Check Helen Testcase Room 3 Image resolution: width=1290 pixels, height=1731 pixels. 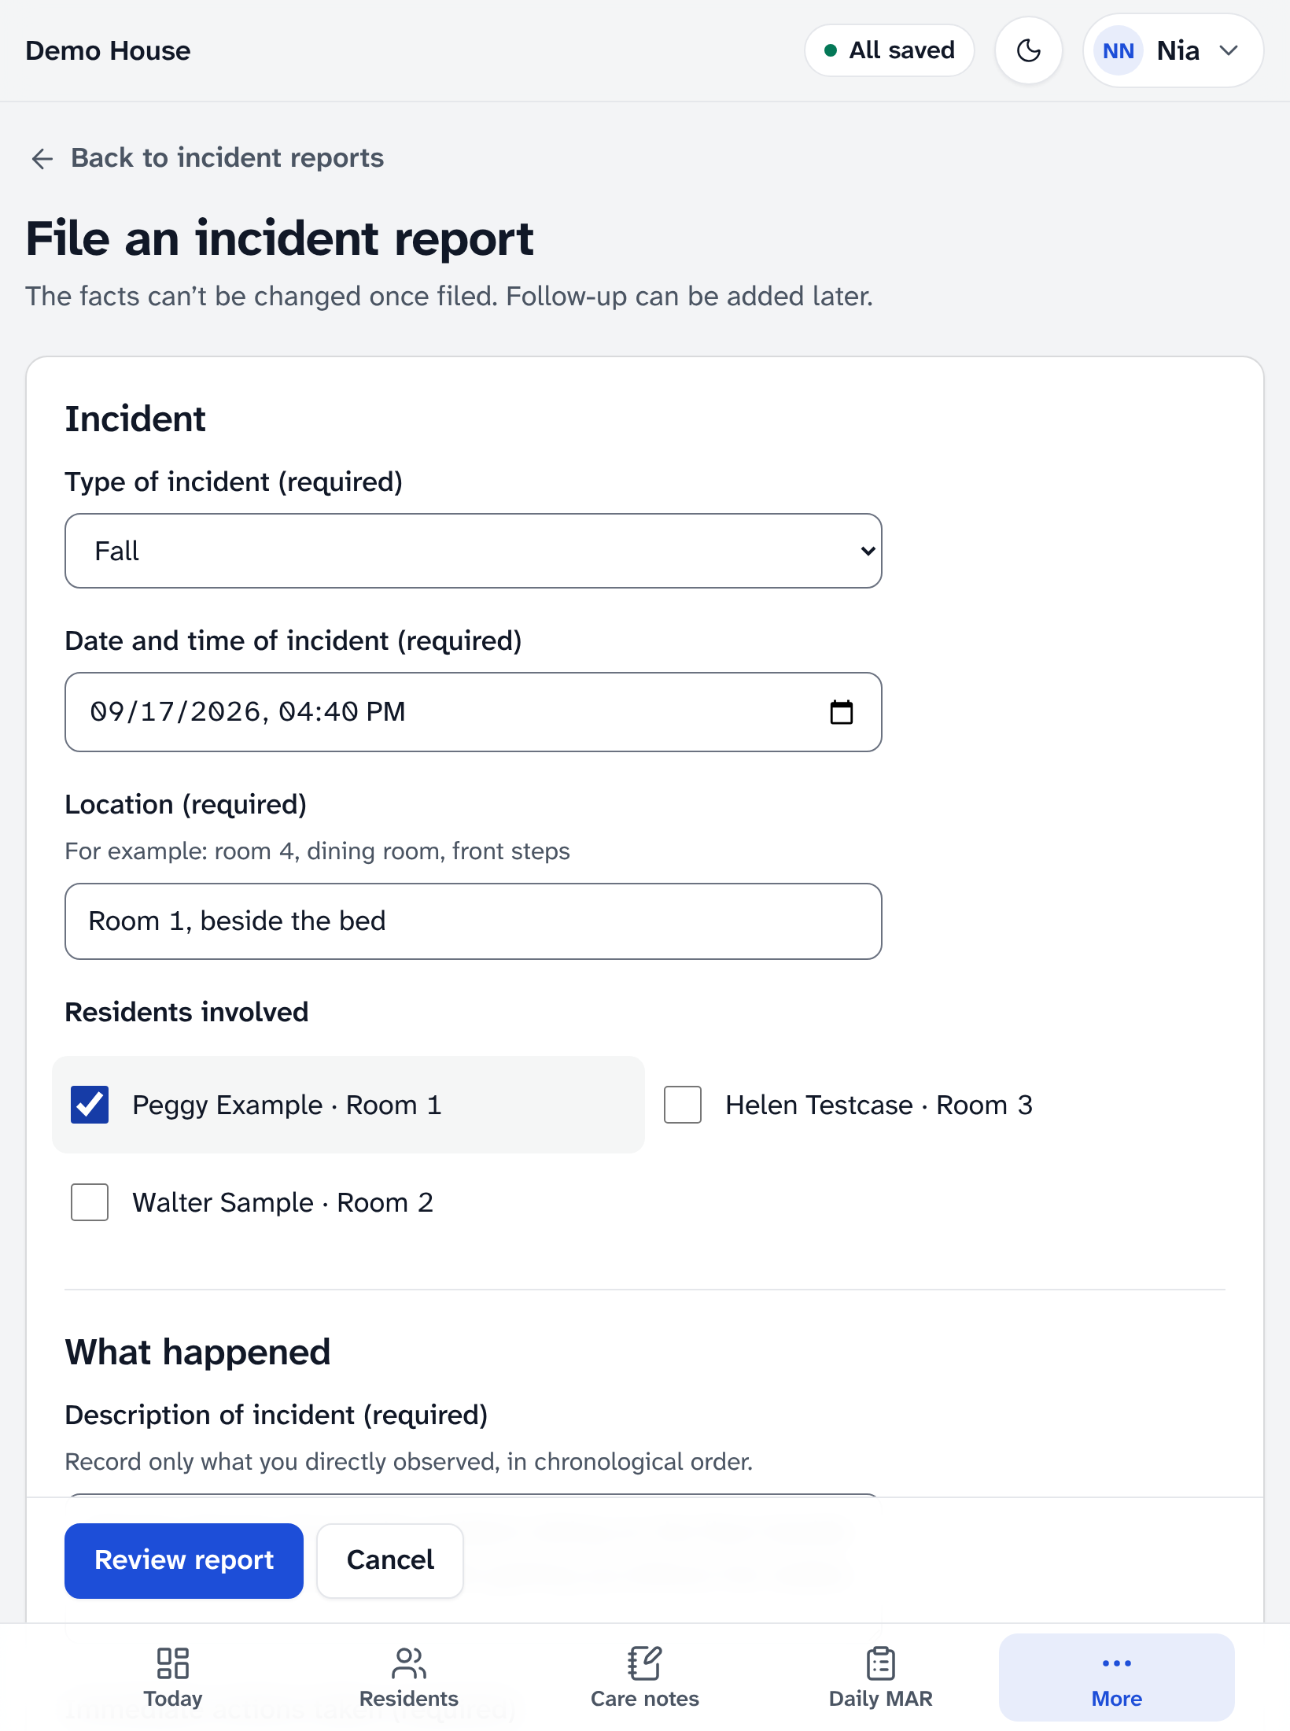[x=683, y=1105]
